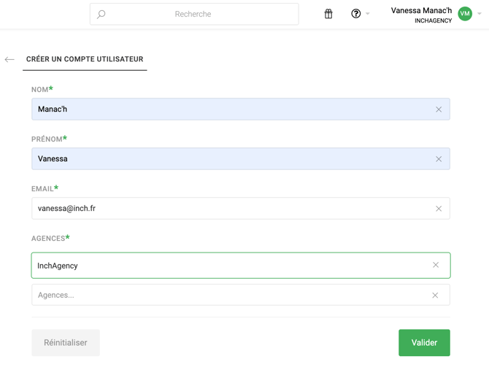Open the gift icon in header
This screenshot has width=489, height=370.
point(328,14)
